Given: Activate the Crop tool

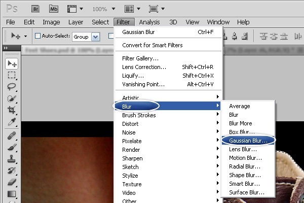Looking at the screenshot, I should [x=12, y=110].
